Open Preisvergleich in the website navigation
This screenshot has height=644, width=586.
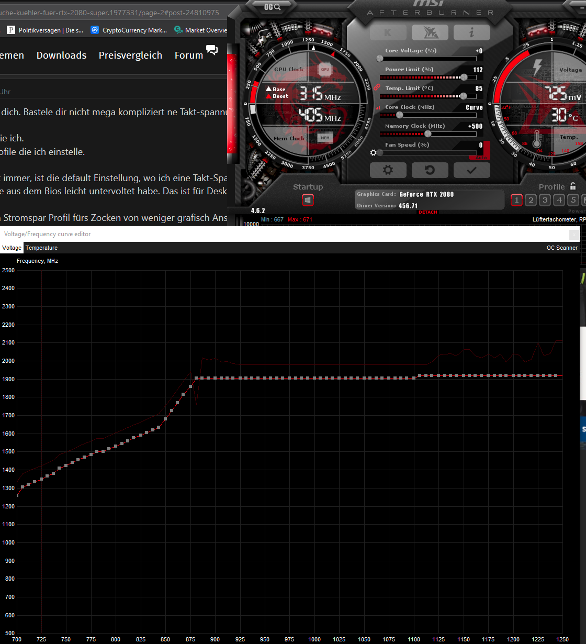pos(130,55)
